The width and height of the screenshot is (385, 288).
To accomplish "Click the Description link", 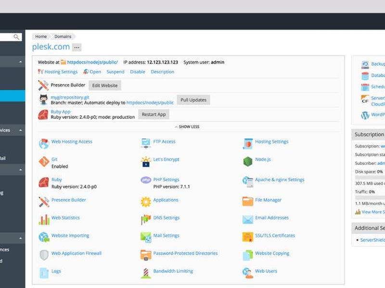I will tap(163, 72).
